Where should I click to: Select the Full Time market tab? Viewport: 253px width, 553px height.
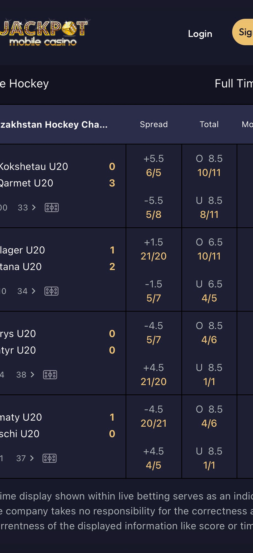click(233, 84)
